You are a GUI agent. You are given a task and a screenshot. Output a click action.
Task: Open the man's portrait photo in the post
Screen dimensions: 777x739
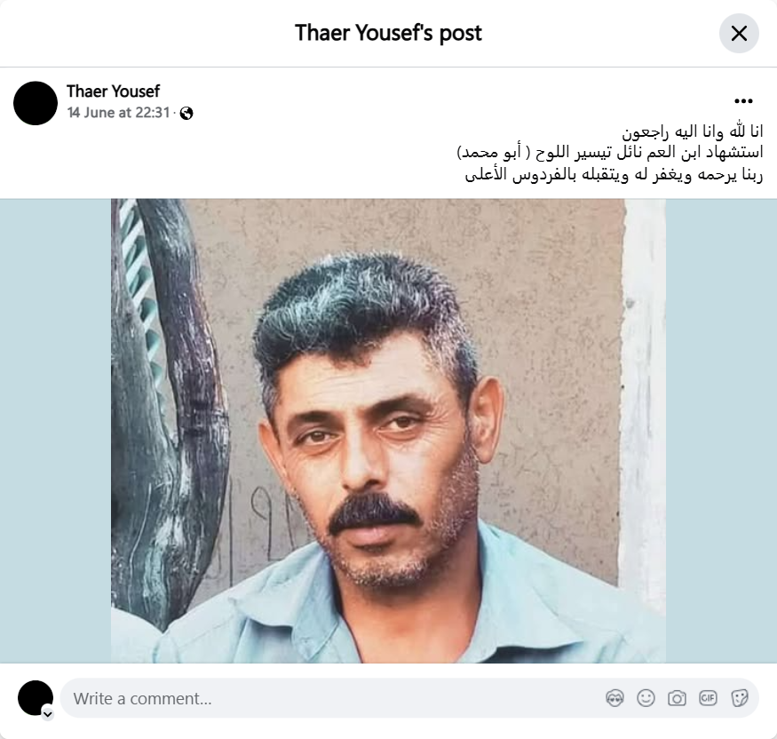pyautogui.click(x=388, y=431)
